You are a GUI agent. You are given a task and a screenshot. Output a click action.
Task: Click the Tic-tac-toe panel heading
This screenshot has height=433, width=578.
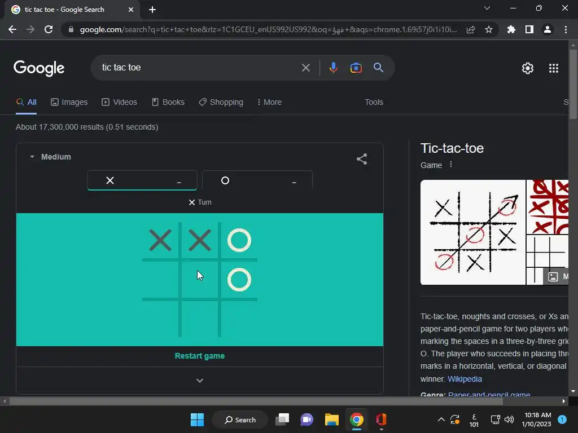click(x=452, y=148)
